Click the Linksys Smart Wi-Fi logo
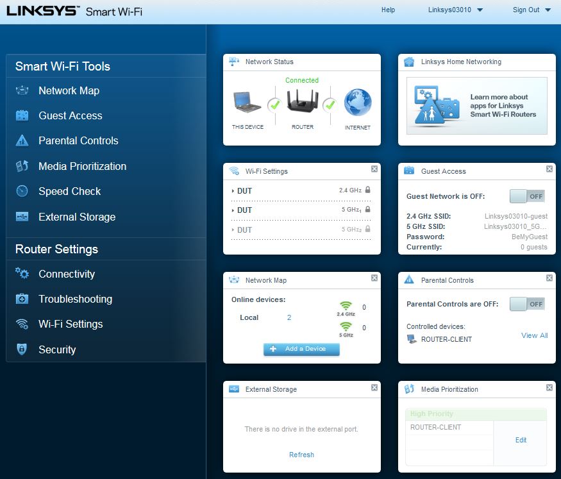The image size is (561, 479). pos(74,11)
